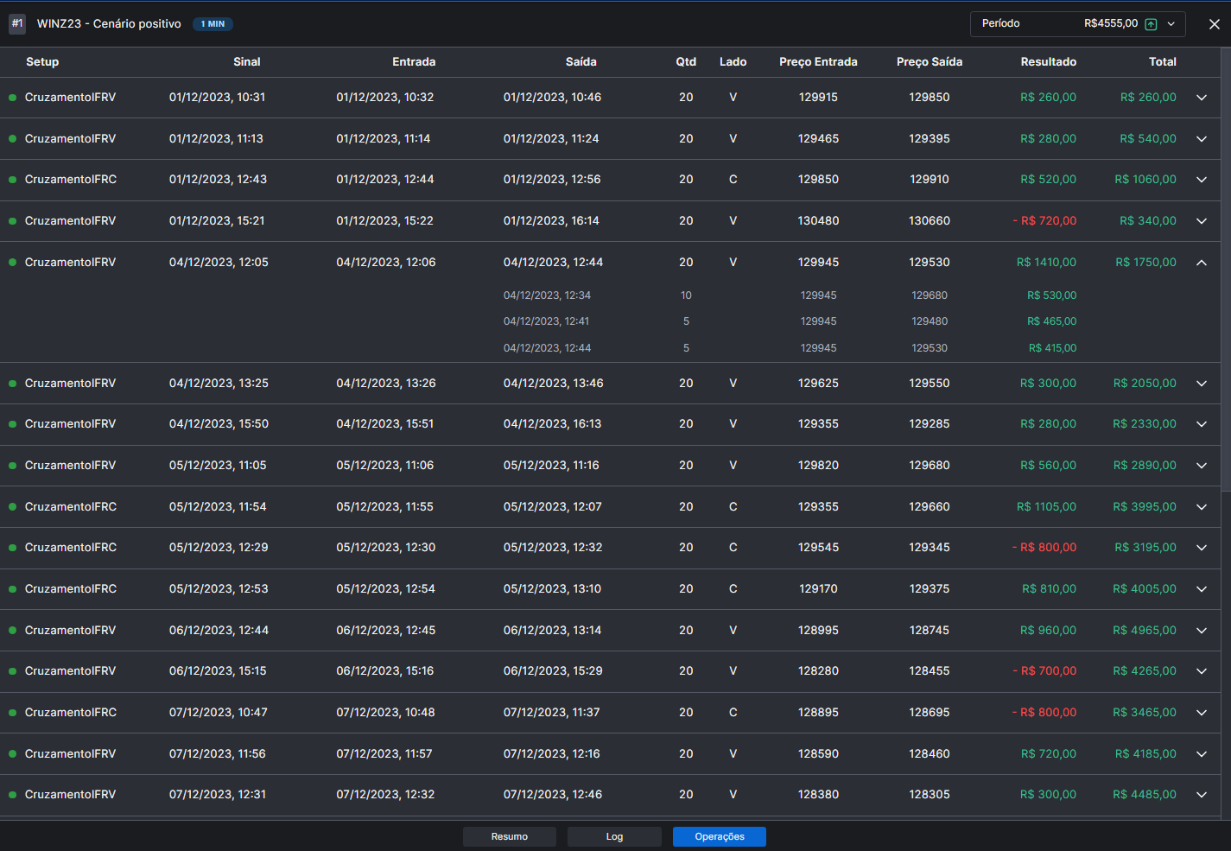
Task: Click chevron icon on row totaling R$ 3995,00
Action: [1201, 507]
